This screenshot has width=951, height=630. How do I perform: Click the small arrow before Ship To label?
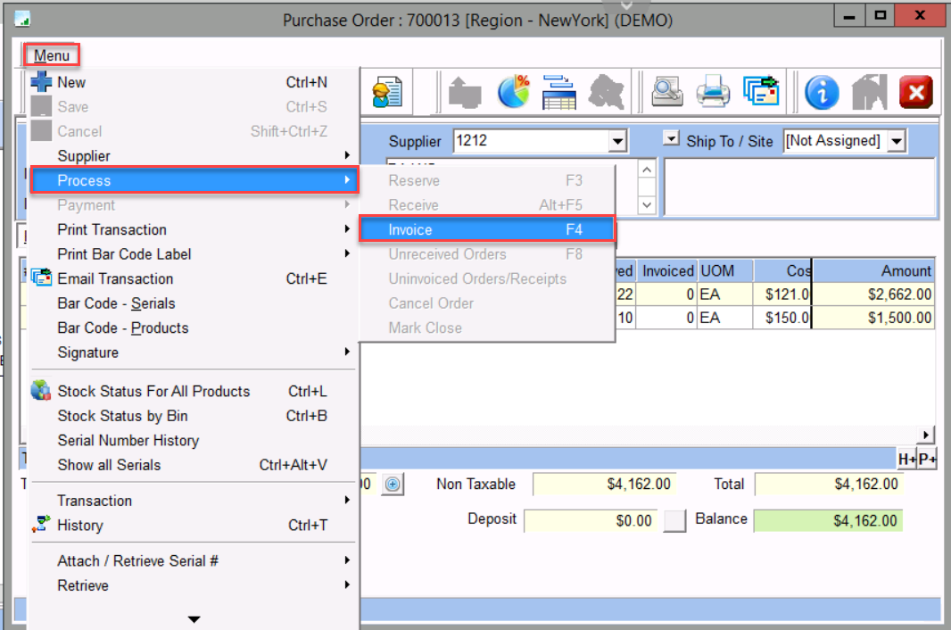(x=672, y=139)
